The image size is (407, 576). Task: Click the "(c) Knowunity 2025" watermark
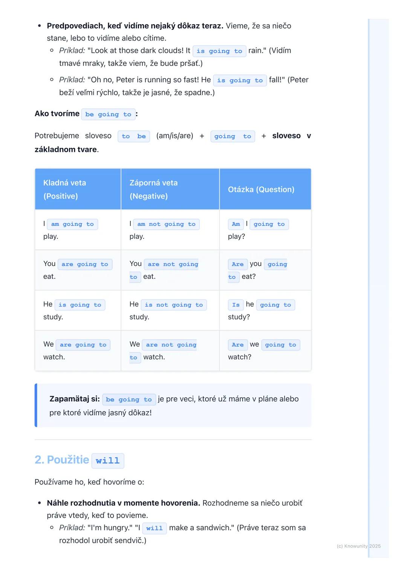[x=358, y=546]
